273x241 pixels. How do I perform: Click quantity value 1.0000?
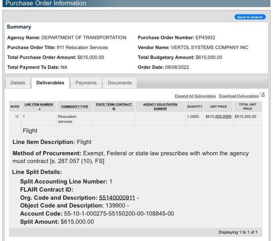(x=193, y=116)
